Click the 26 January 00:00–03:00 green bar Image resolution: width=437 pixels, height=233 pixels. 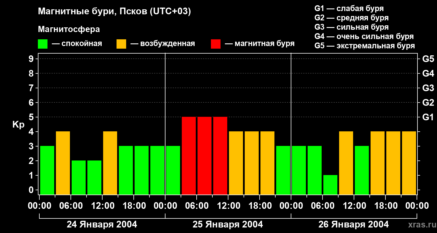pos(299,170)
